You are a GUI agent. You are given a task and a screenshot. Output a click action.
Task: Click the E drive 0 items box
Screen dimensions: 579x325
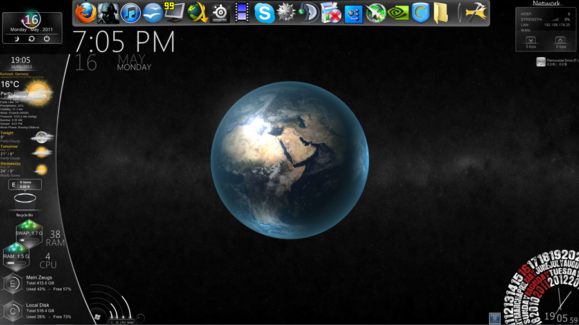25,184
